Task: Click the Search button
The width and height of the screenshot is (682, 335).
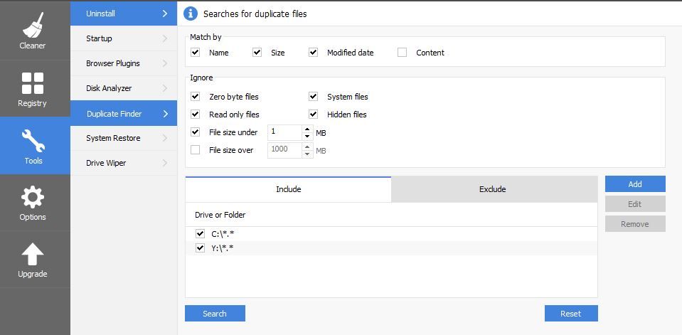Action: tap(215, 314)
